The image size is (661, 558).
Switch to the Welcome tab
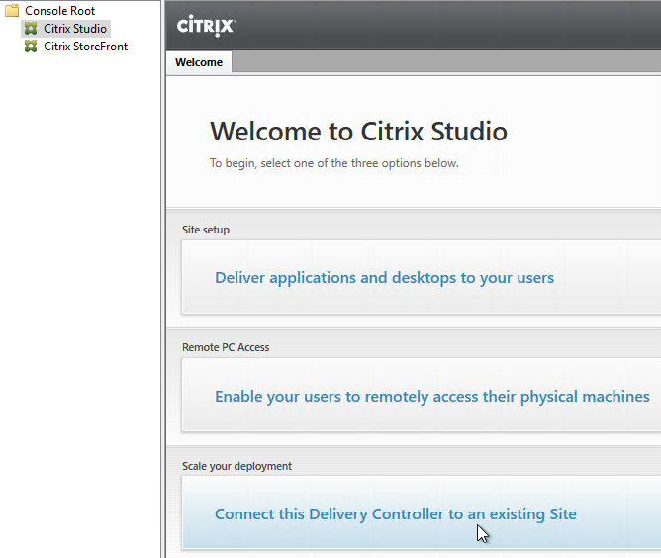click(x=199, y=62)
